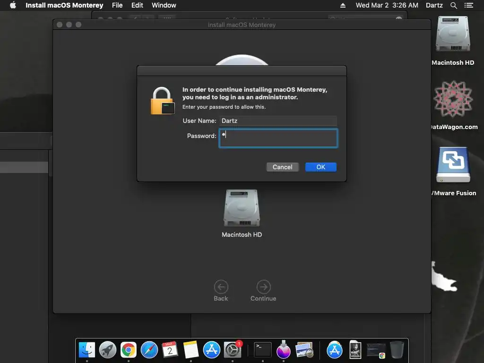Open System Preferences with badge in Dock
This screenshot has height=363, width=484.
(233, 350)
